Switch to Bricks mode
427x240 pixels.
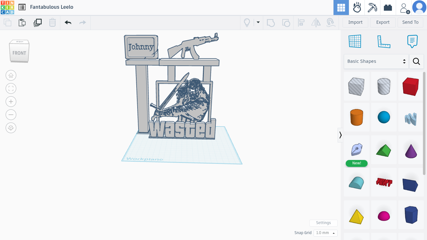(388, 7)
